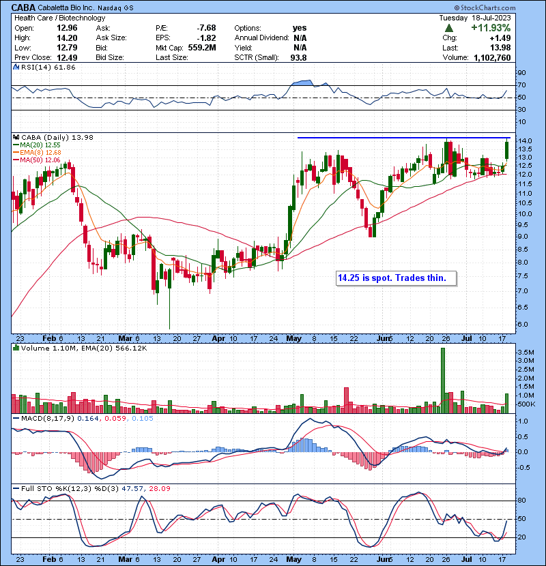Click the Annual Dividend N/A value
This screenshot has height=566, width=546.
point(300,38)
